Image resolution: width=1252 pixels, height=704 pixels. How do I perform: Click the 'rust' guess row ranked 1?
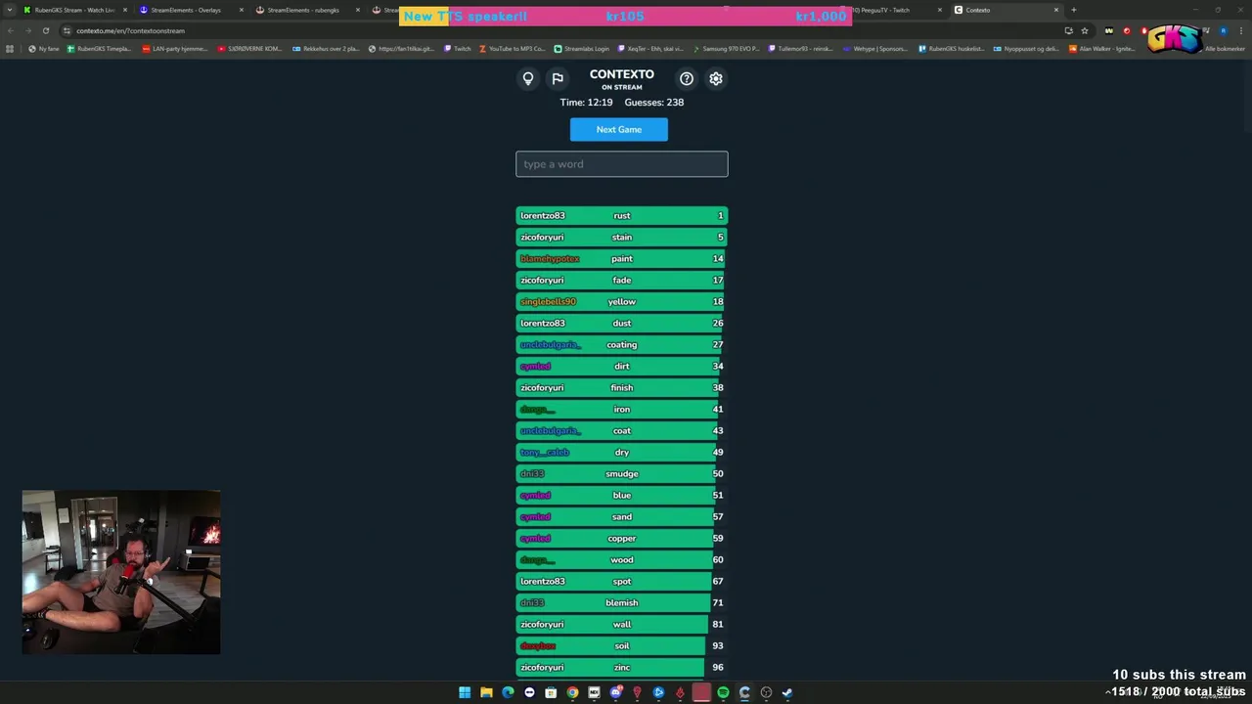pyautogui.click(x=622, y=215)
